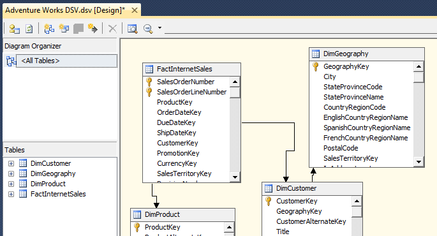Click the key icon beside CustomerKey in DimCustomer
This screenshot has width=437, height=236.
(x=269, y=201)
